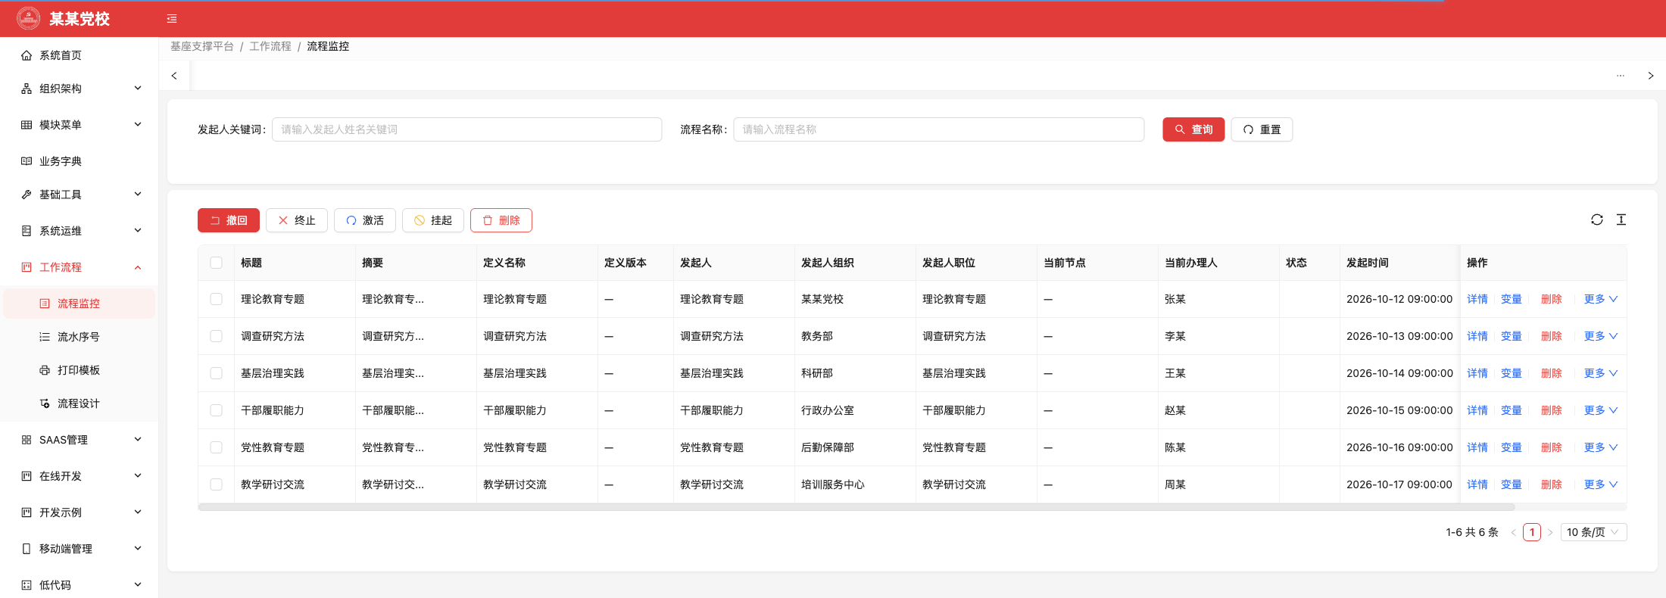This screenshot has height=598, width=1666.
Task: Click the 重置 reset button
Action: click(1262, 129)
